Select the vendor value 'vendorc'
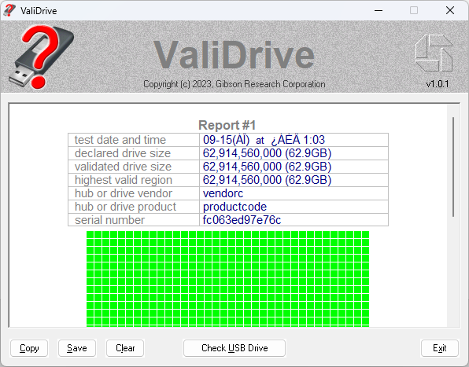Image resolution: width=469 pixels, height=367 pixels. (223, 193)
